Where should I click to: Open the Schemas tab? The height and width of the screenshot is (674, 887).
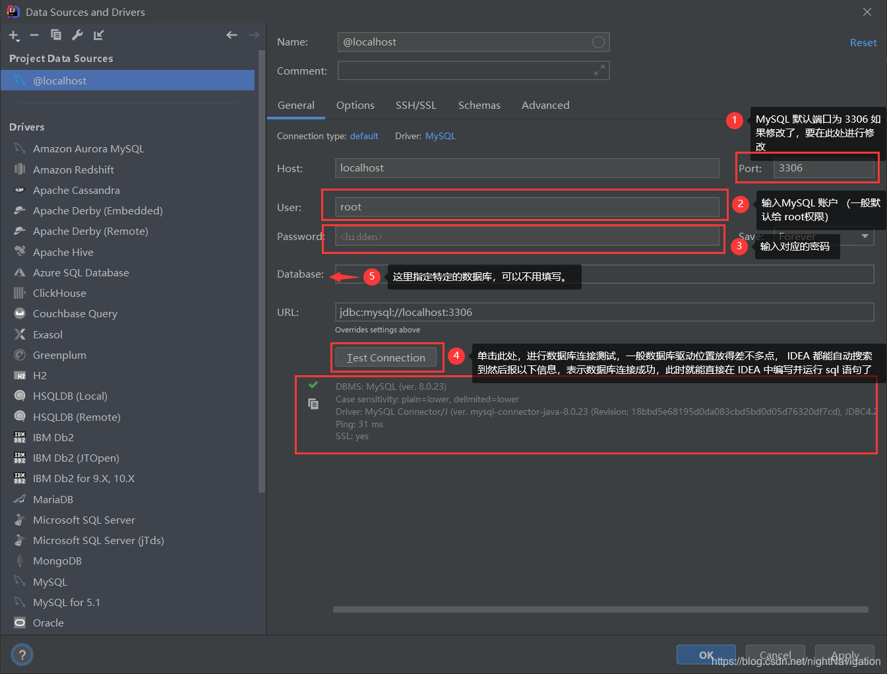coord(479,106)
